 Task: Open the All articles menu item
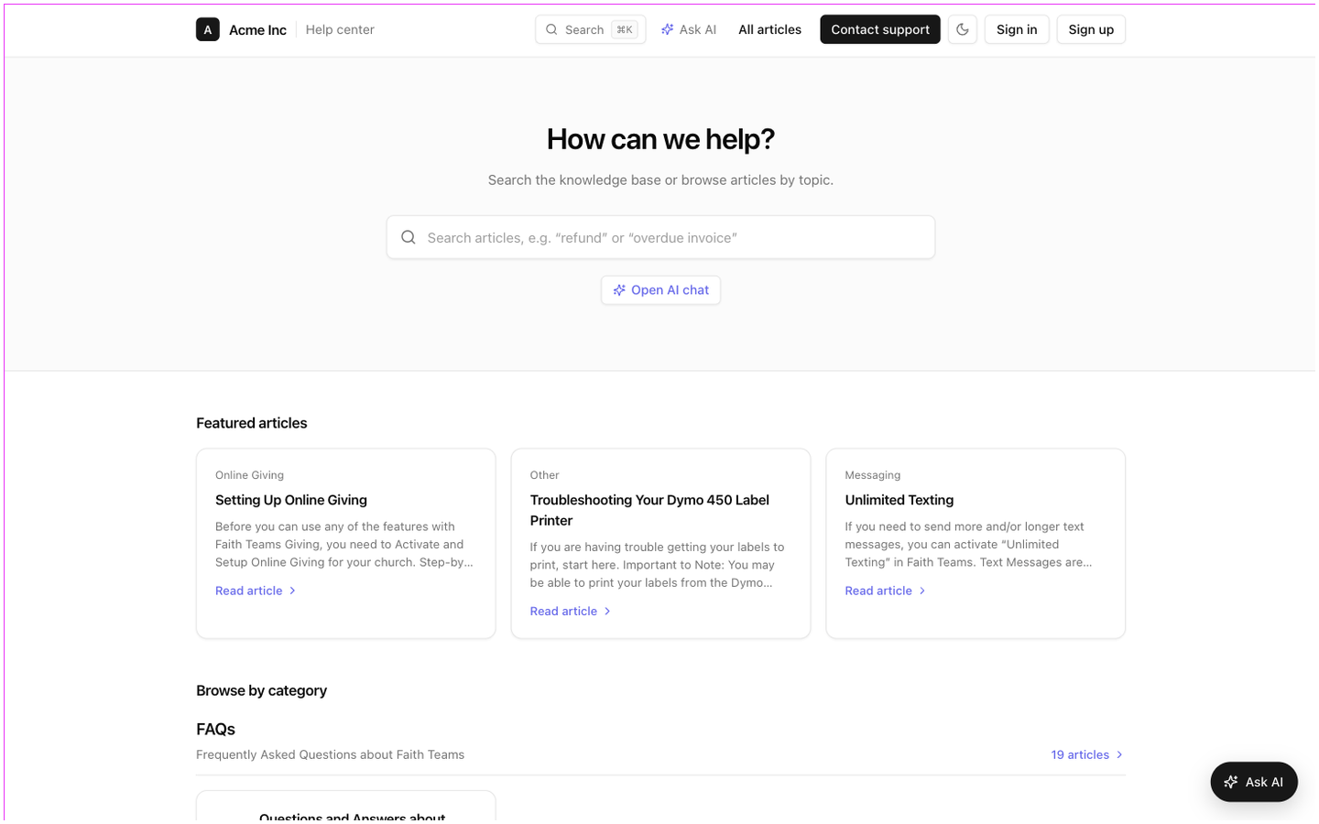click(x=769, y=29)
